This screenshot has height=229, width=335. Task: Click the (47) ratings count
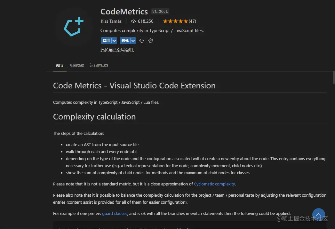[x=192, y=21]
